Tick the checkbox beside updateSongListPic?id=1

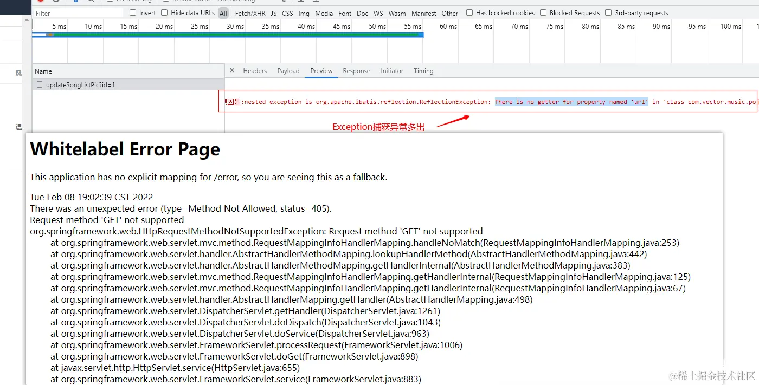coord(40,84)
